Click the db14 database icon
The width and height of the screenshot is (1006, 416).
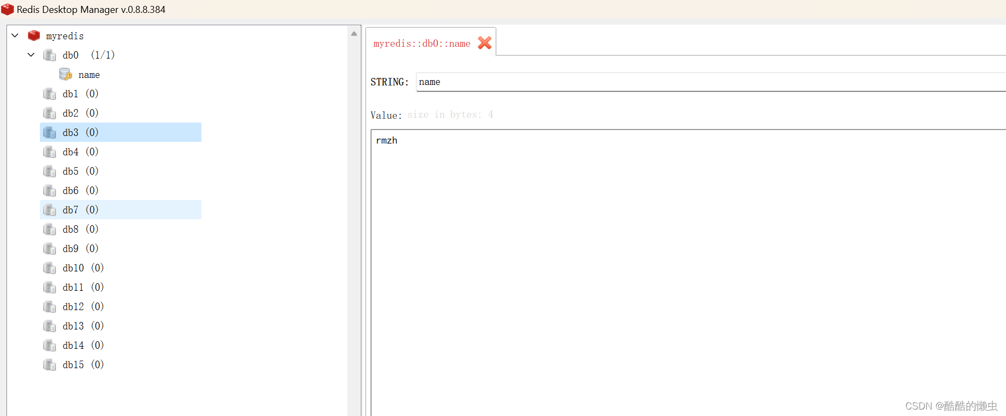pos(50,345)
